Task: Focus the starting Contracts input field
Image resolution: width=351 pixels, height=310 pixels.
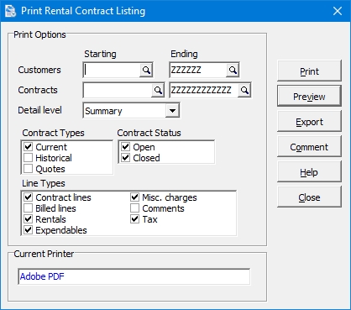Action: coord(118,90)
